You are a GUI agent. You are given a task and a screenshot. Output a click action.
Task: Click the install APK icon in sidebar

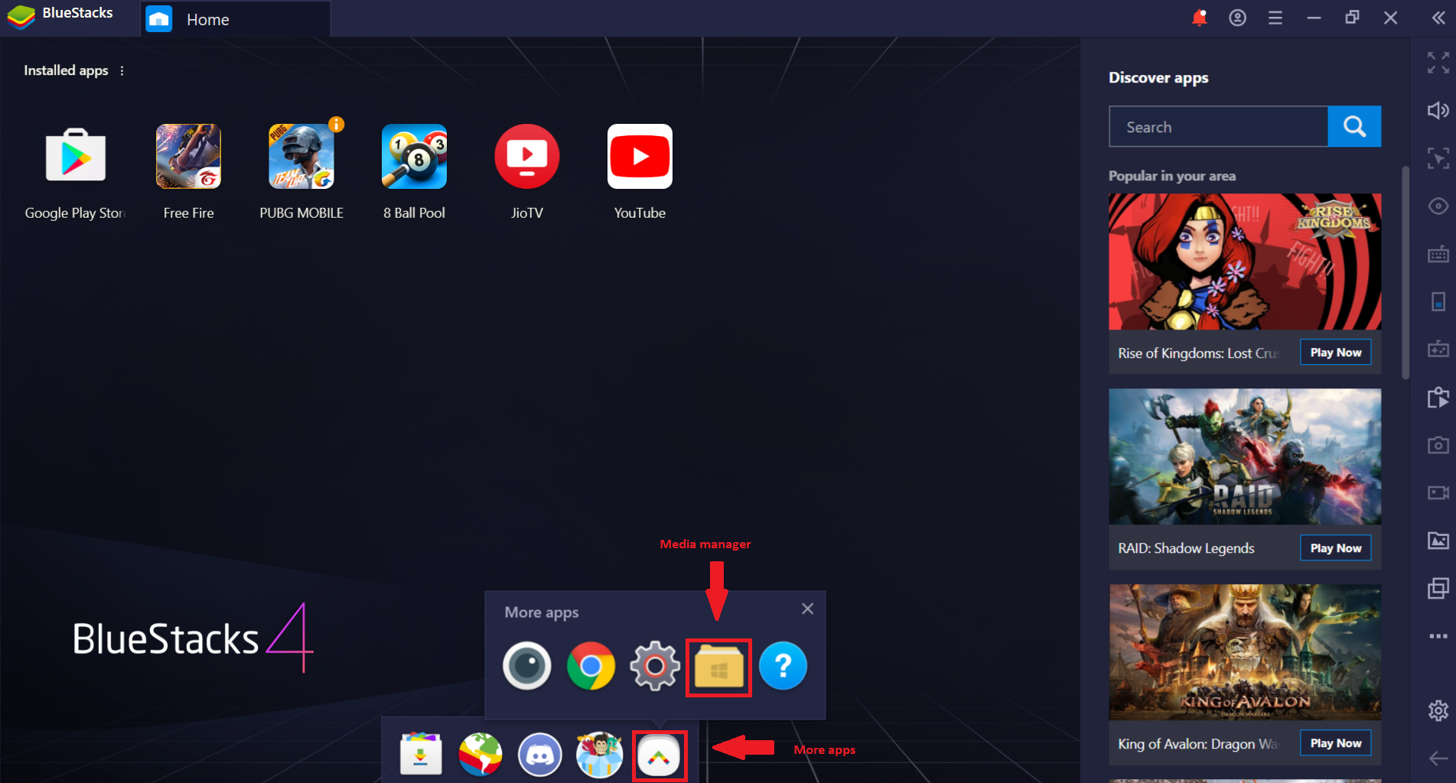click(1438, 398)
